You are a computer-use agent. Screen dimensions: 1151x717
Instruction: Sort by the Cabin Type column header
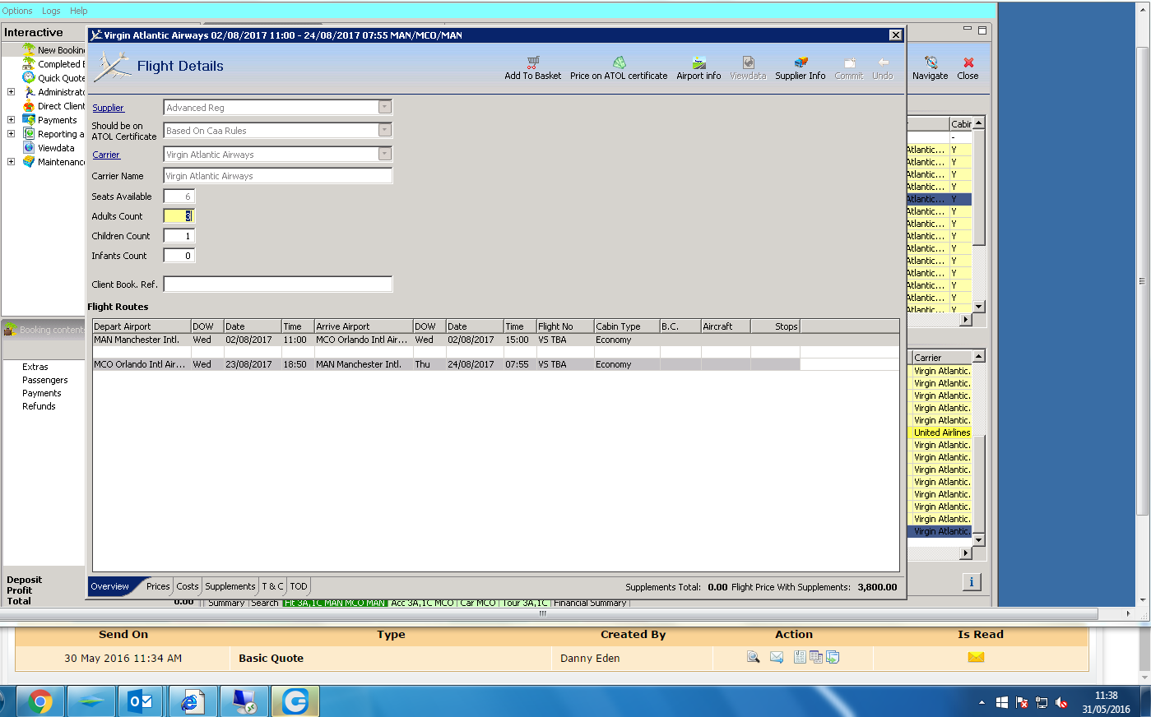click(627, 326)
